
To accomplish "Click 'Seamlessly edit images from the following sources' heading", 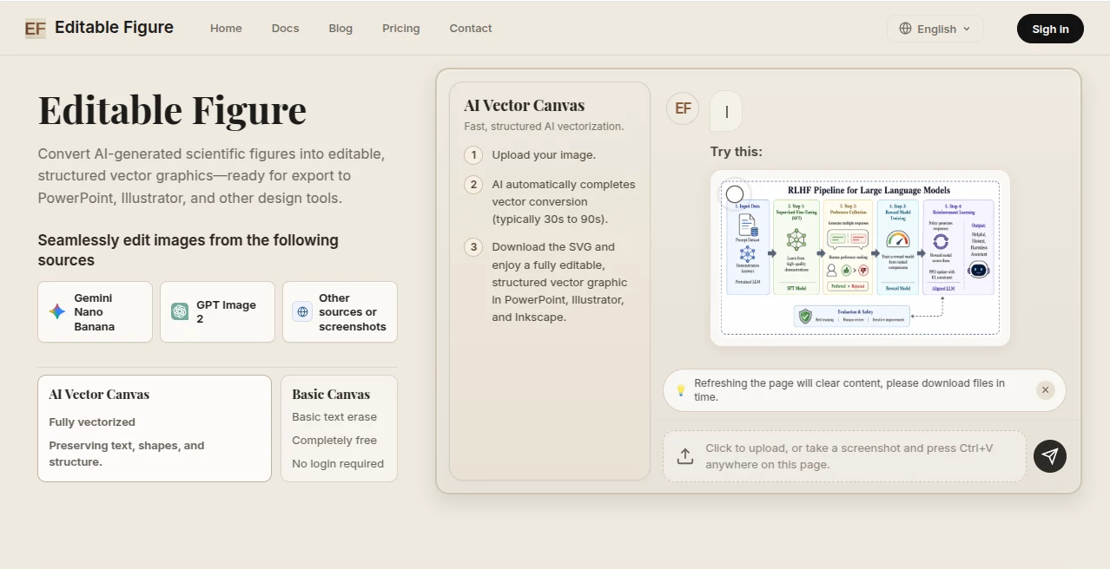I will 188,251.
